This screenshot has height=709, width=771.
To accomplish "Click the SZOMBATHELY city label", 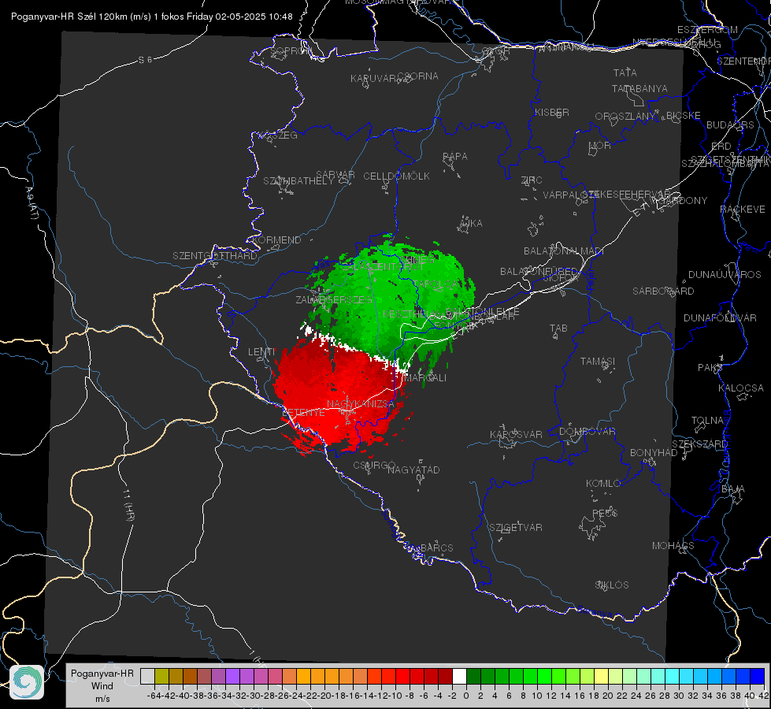I will click(298, 181).
